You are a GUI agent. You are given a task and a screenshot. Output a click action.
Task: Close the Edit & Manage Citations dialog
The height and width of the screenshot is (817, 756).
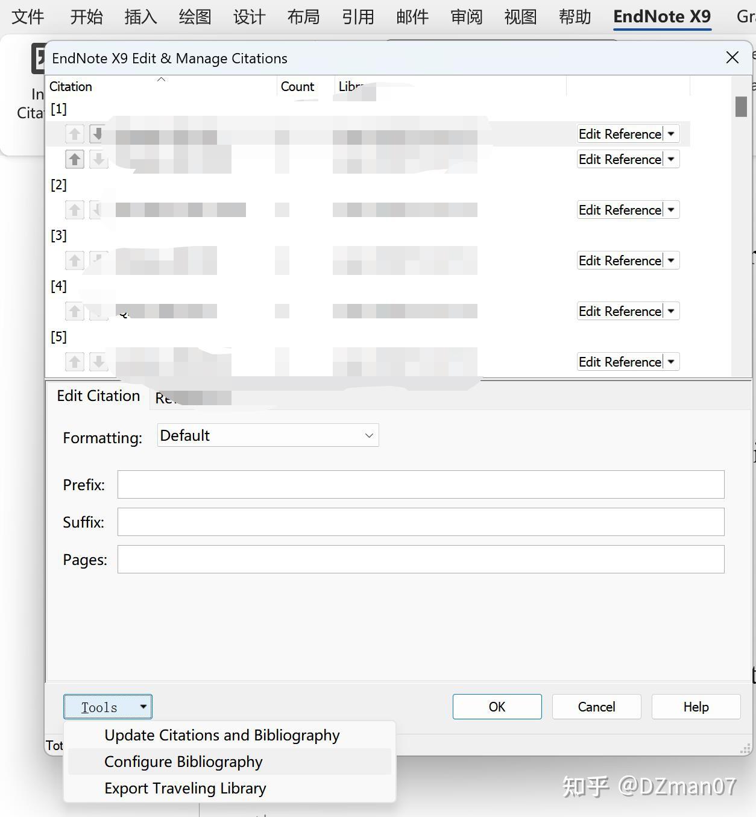point(732,58)
